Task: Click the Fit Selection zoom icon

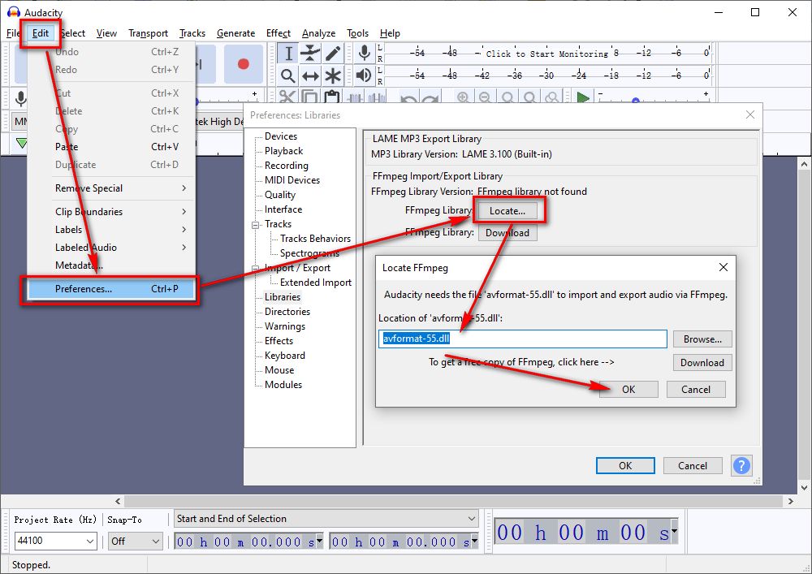Action: (x=508, y=97)
